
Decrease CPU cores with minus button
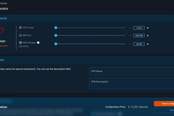point(130,28)
